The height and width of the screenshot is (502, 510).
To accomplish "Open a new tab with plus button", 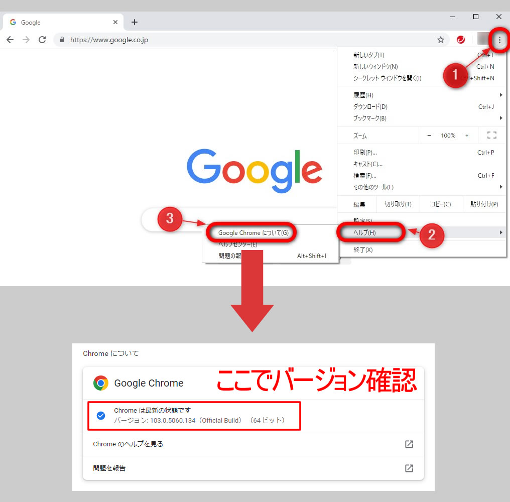I will (x=135, y=22).
